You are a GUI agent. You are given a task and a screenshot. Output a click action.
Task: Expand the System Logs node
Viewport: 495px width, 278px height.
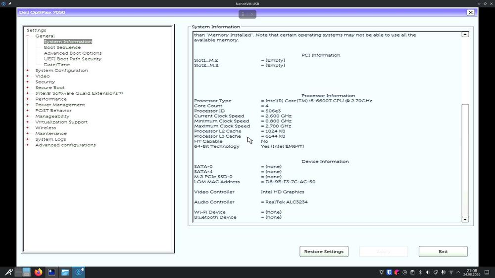27,139
